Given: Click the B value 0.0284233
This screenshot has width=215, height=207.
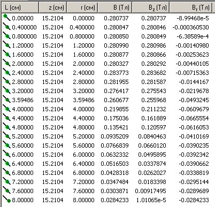Looking at the screenshot, I should [114, 200].
